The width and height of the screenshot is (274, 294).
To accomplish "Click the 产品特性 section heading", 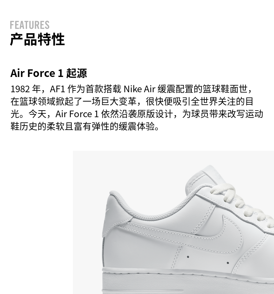I will (x=37, y=40).
